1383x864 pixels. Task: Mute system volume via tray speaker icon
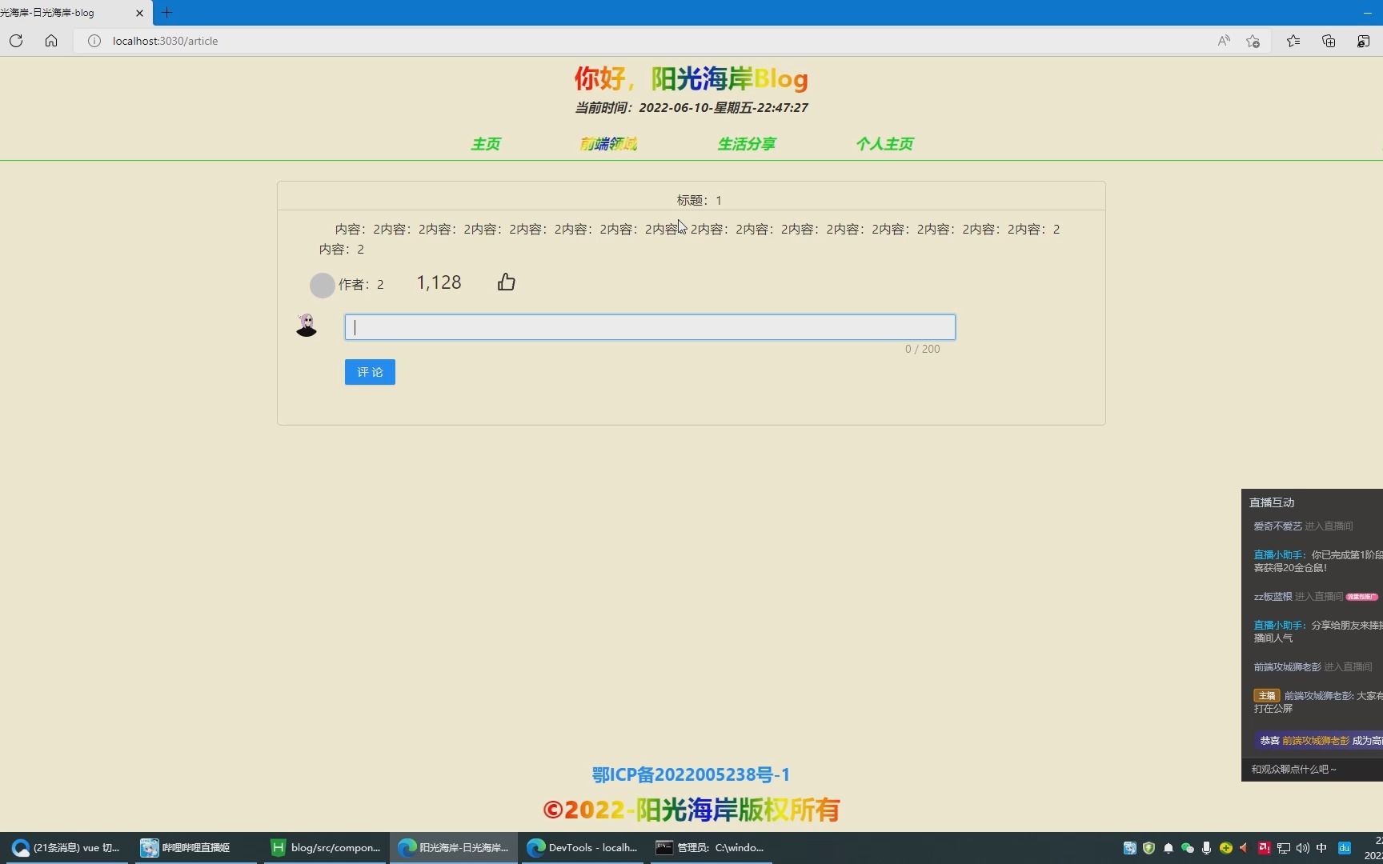(1302, 848)
